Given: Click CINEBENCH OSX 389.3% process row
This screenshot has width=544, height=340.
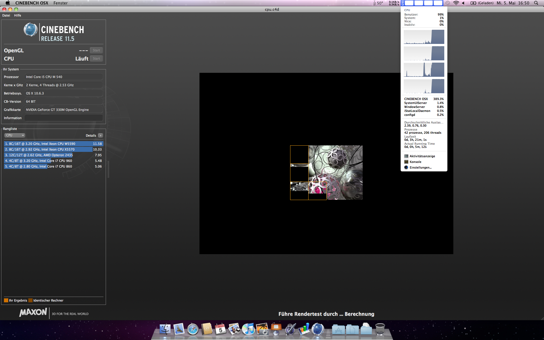Looking at the screenshot, I should [x=424, y=99].
